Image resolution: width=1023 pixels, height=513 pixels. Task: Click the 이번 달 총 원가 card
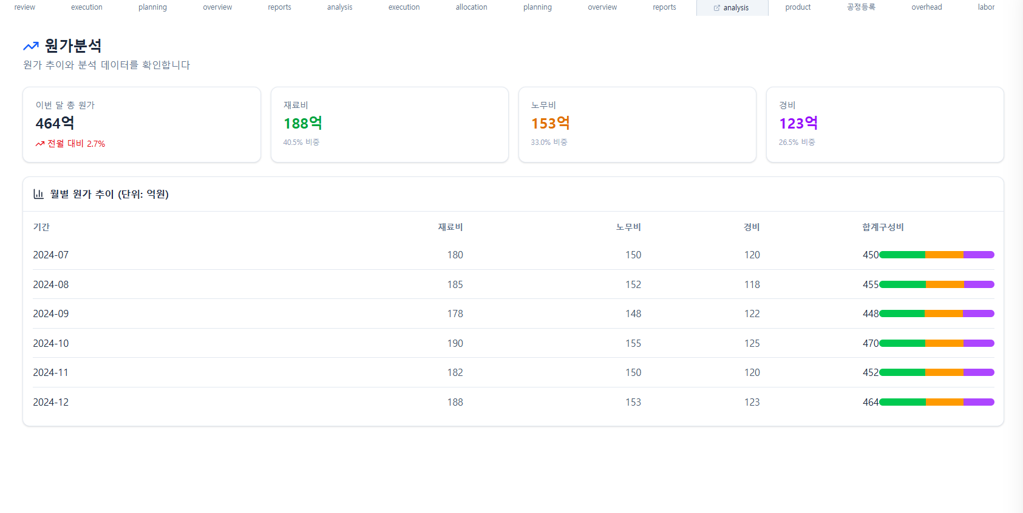(141, 124)
